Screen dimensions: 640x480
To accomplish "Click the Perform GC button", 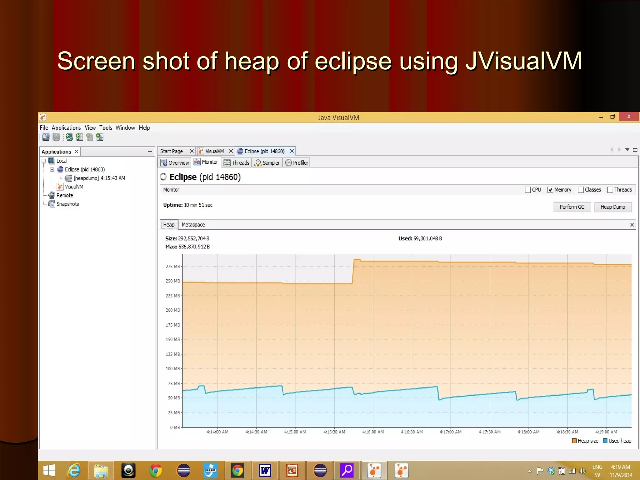I will [572, 207].
